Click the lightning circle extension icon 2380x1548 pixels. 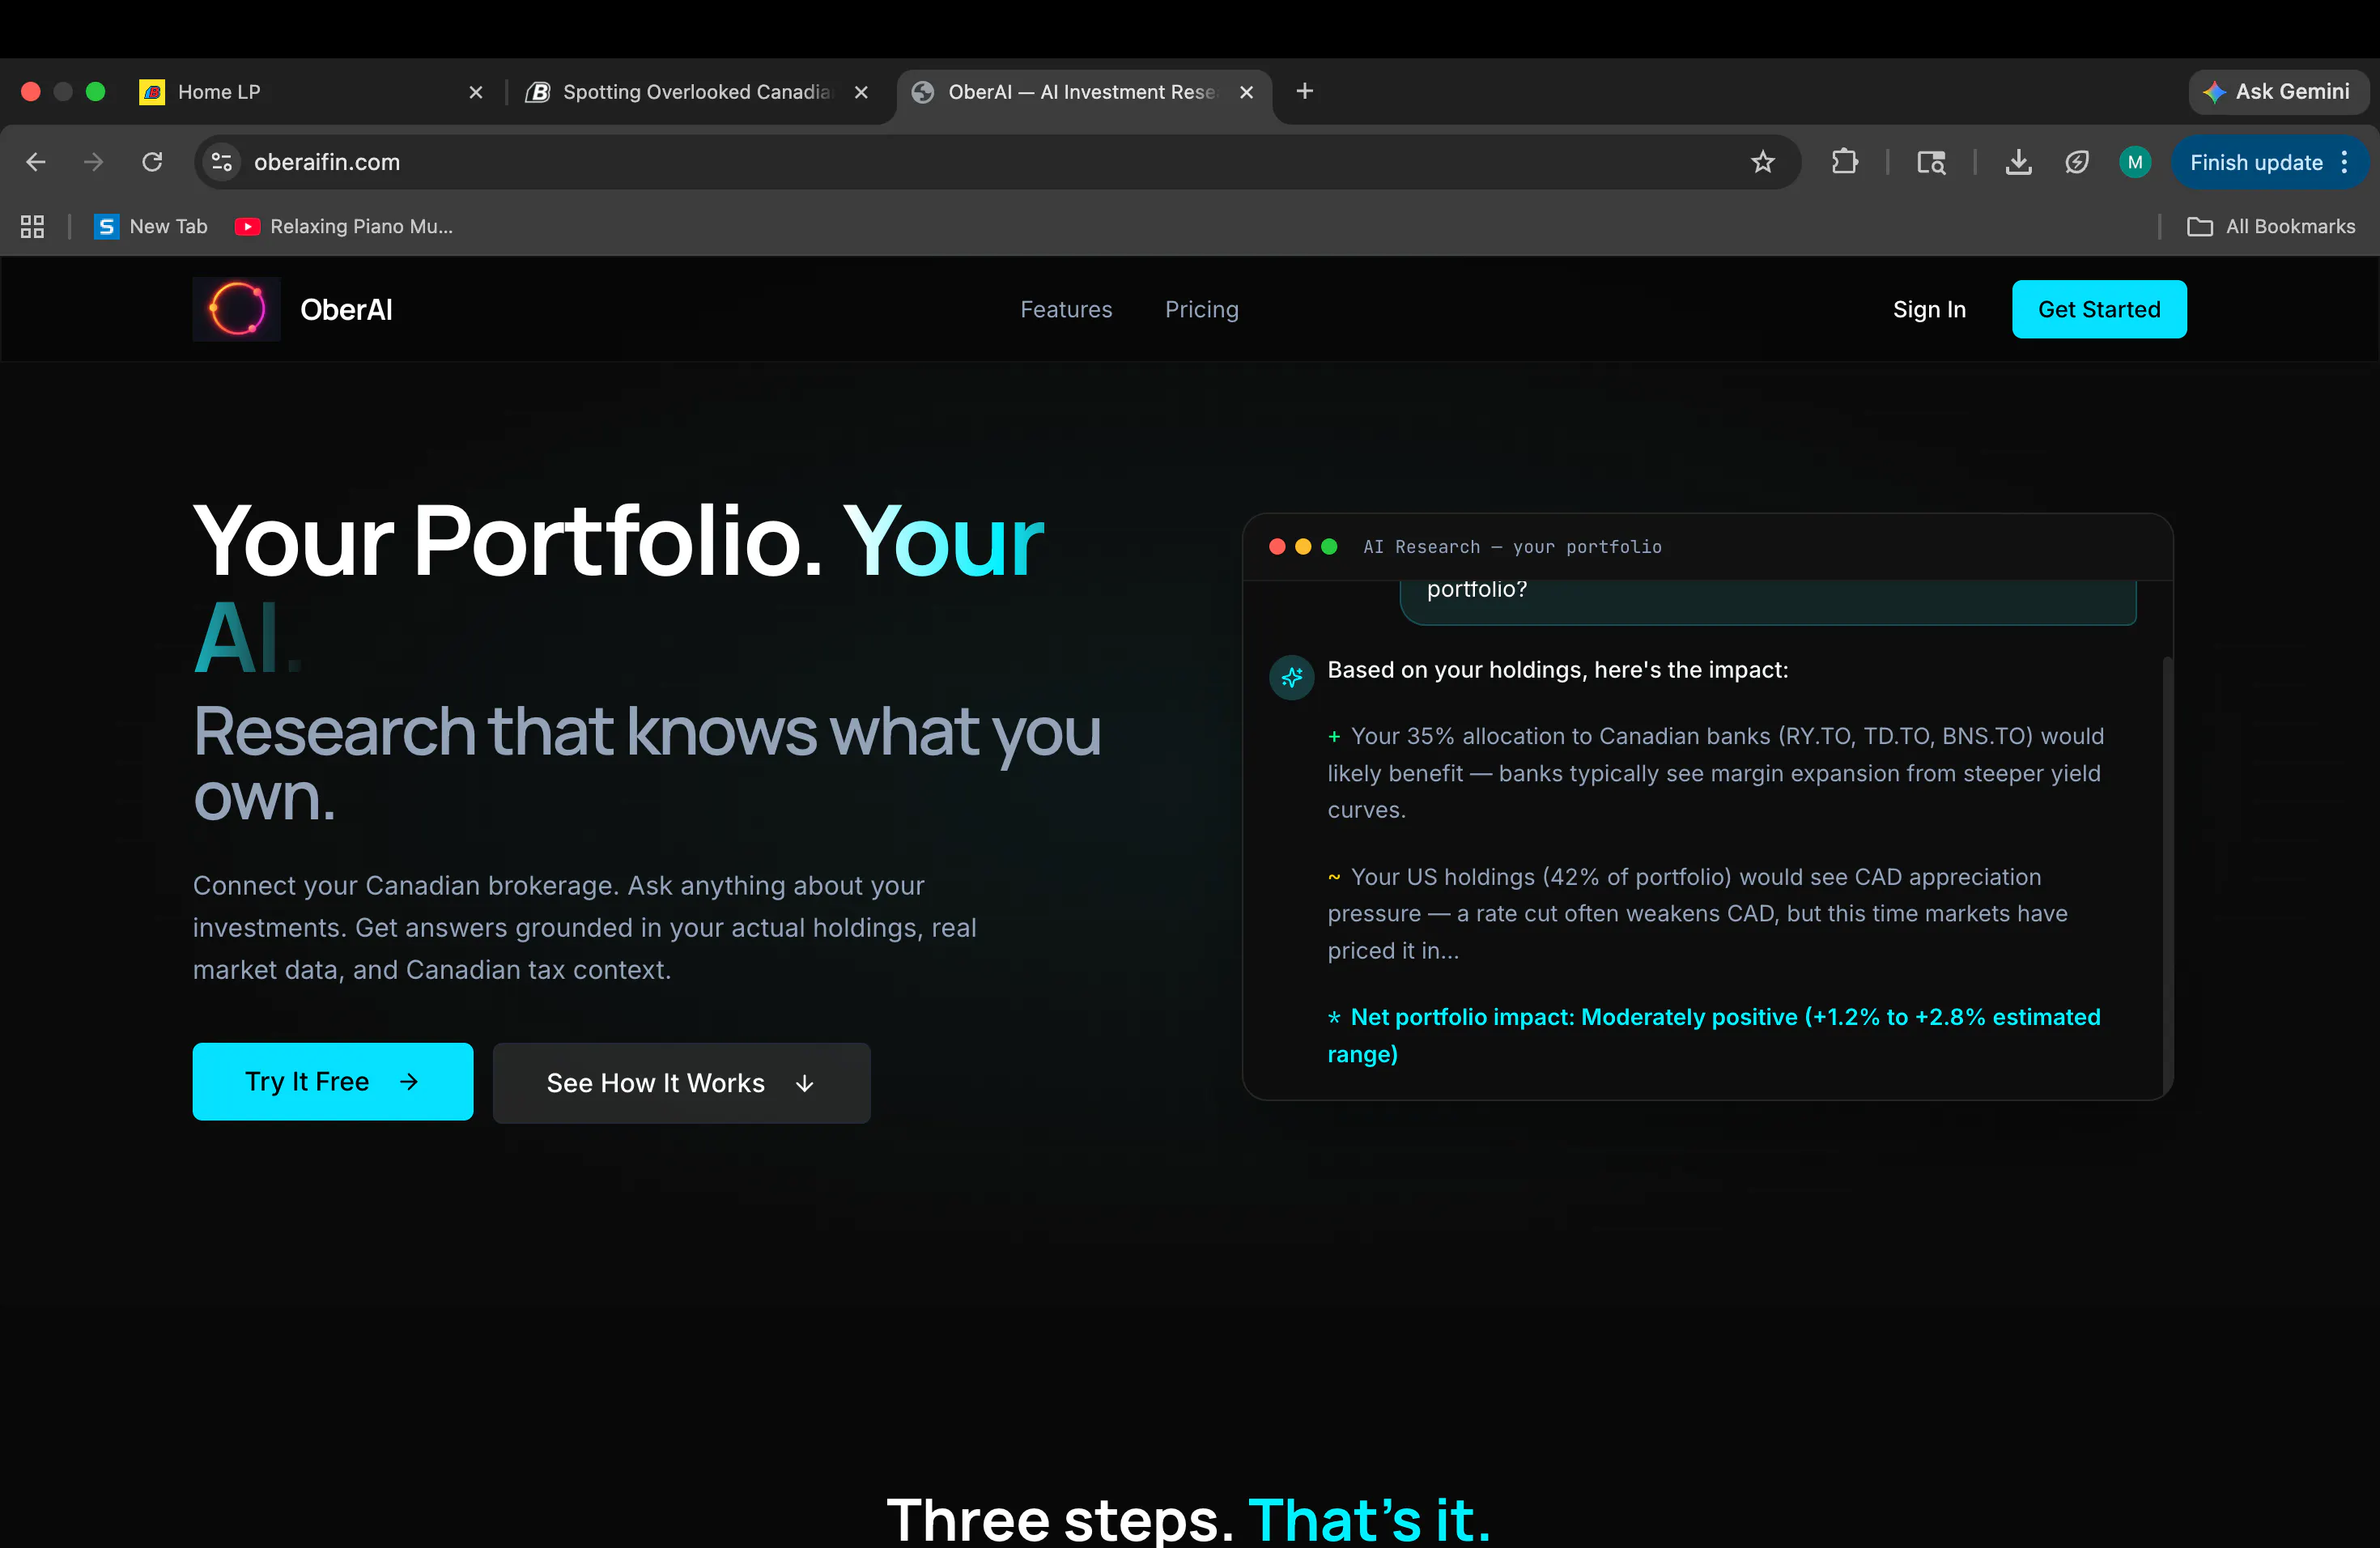point(2077,162)
